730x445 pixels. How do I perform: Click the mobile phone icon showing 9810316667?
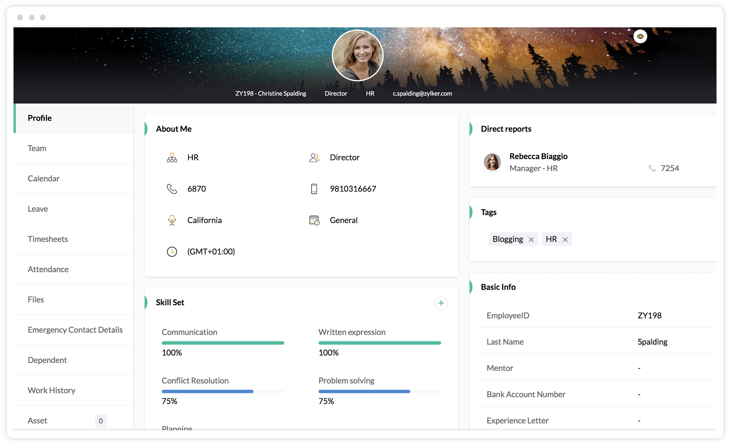point(313,189)
